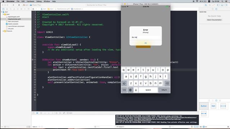Select AppDelegate.swift in navigator

pyautogui.click(x=14, y=17)
